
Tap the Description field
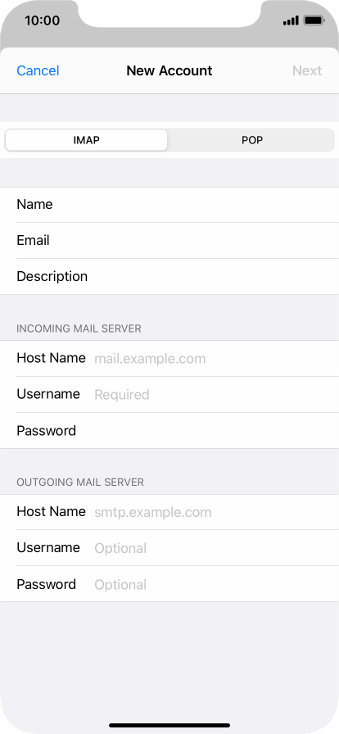169,276
